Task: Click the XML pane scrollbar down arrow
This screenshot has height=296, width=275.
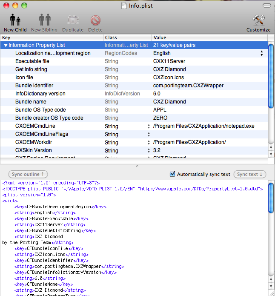Action: pos(271,286)
